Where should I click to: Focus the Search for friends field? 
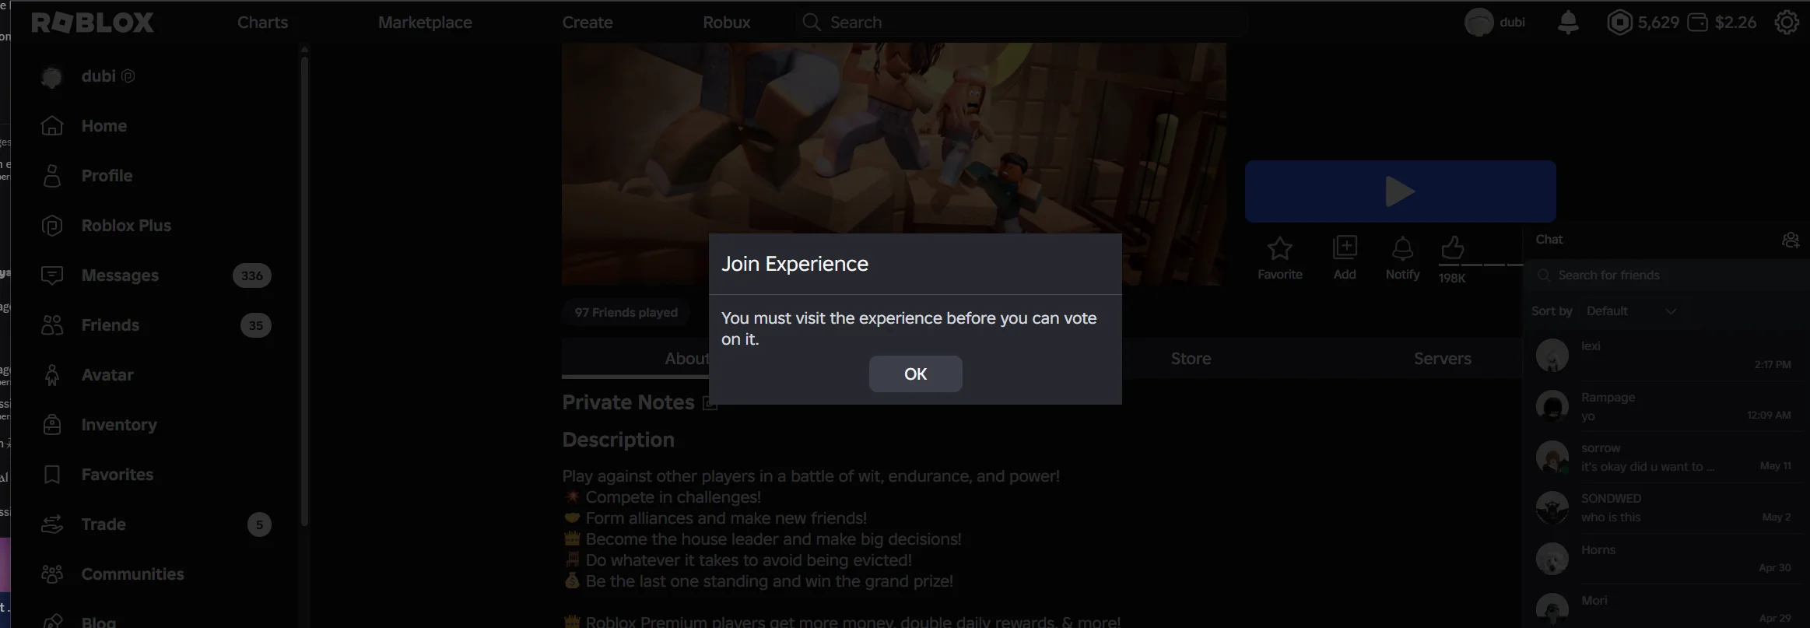coord(1665,275)
